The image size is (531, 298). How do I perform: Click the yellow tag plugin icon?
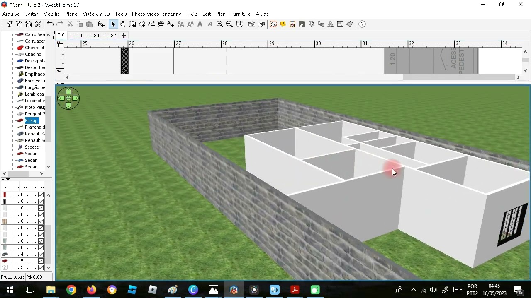coord(283,24)
